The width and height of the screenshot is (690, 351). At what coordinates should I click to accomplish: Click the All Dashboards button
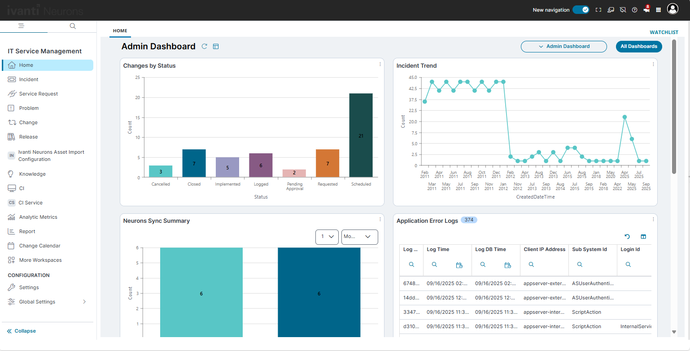(x=639, y=46)
